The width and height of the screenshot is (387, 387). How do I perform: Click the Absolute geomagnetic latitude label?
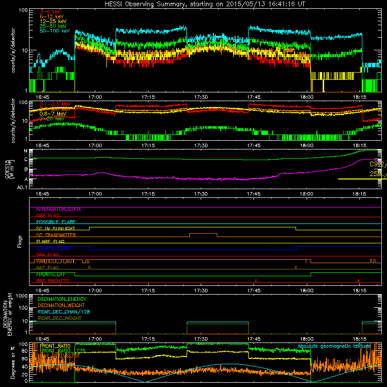click(x=334, y=346)
